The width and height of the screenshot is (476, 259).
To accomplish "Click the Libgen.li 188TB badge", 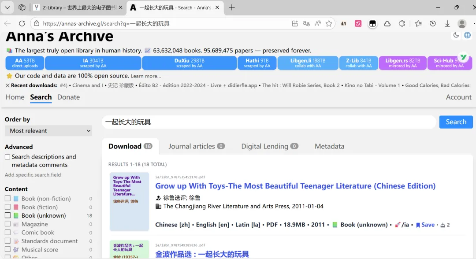I will tap(308, 63).
